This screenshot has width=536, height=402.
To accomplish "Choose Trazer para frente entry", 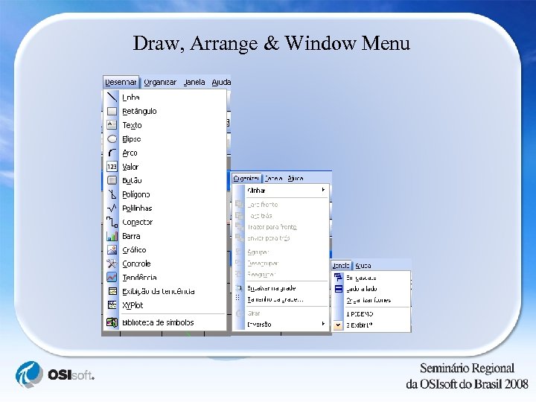I will point(281,227).
